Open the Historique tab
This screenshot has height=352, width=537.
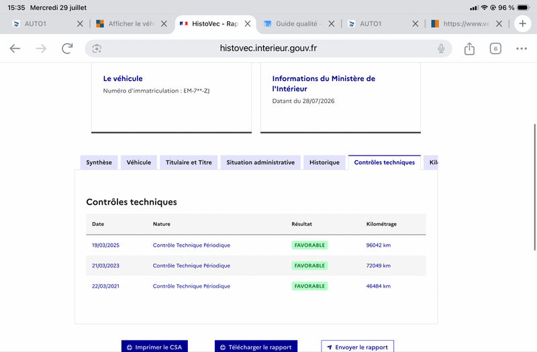324,162
